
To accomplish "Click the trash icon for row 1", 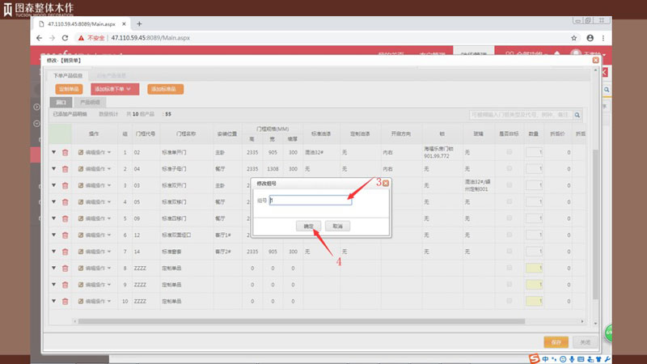I will click(x=65, y=152).
